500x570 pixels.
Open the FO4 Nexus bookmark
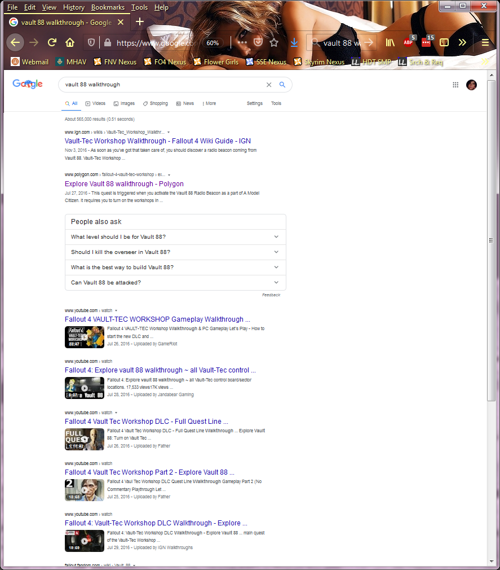click(x=165, y=62)
